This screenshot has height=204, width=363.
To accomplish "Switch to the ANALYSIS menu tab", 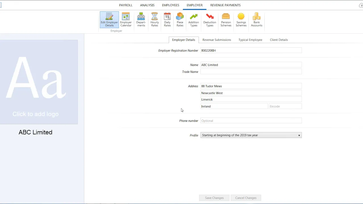I will tap(147, 5).
